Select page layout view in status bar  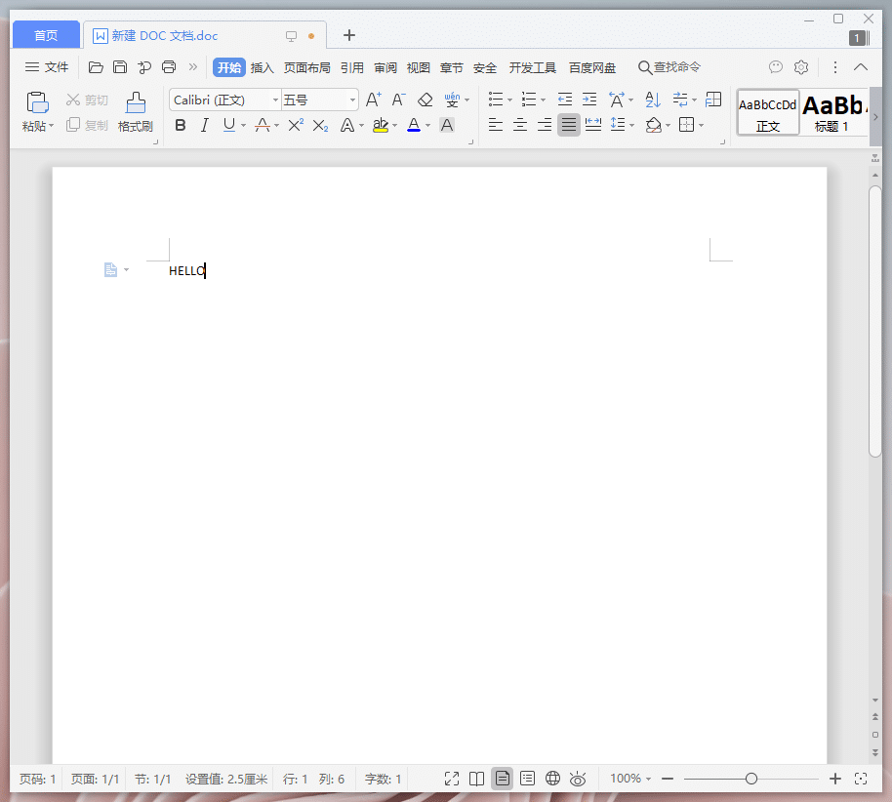503,779
